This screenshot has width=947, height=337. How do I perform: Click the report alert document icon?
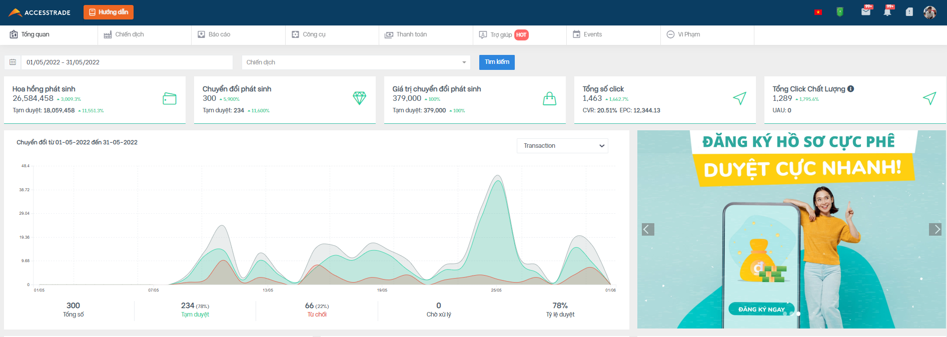(x=909, y=12)
